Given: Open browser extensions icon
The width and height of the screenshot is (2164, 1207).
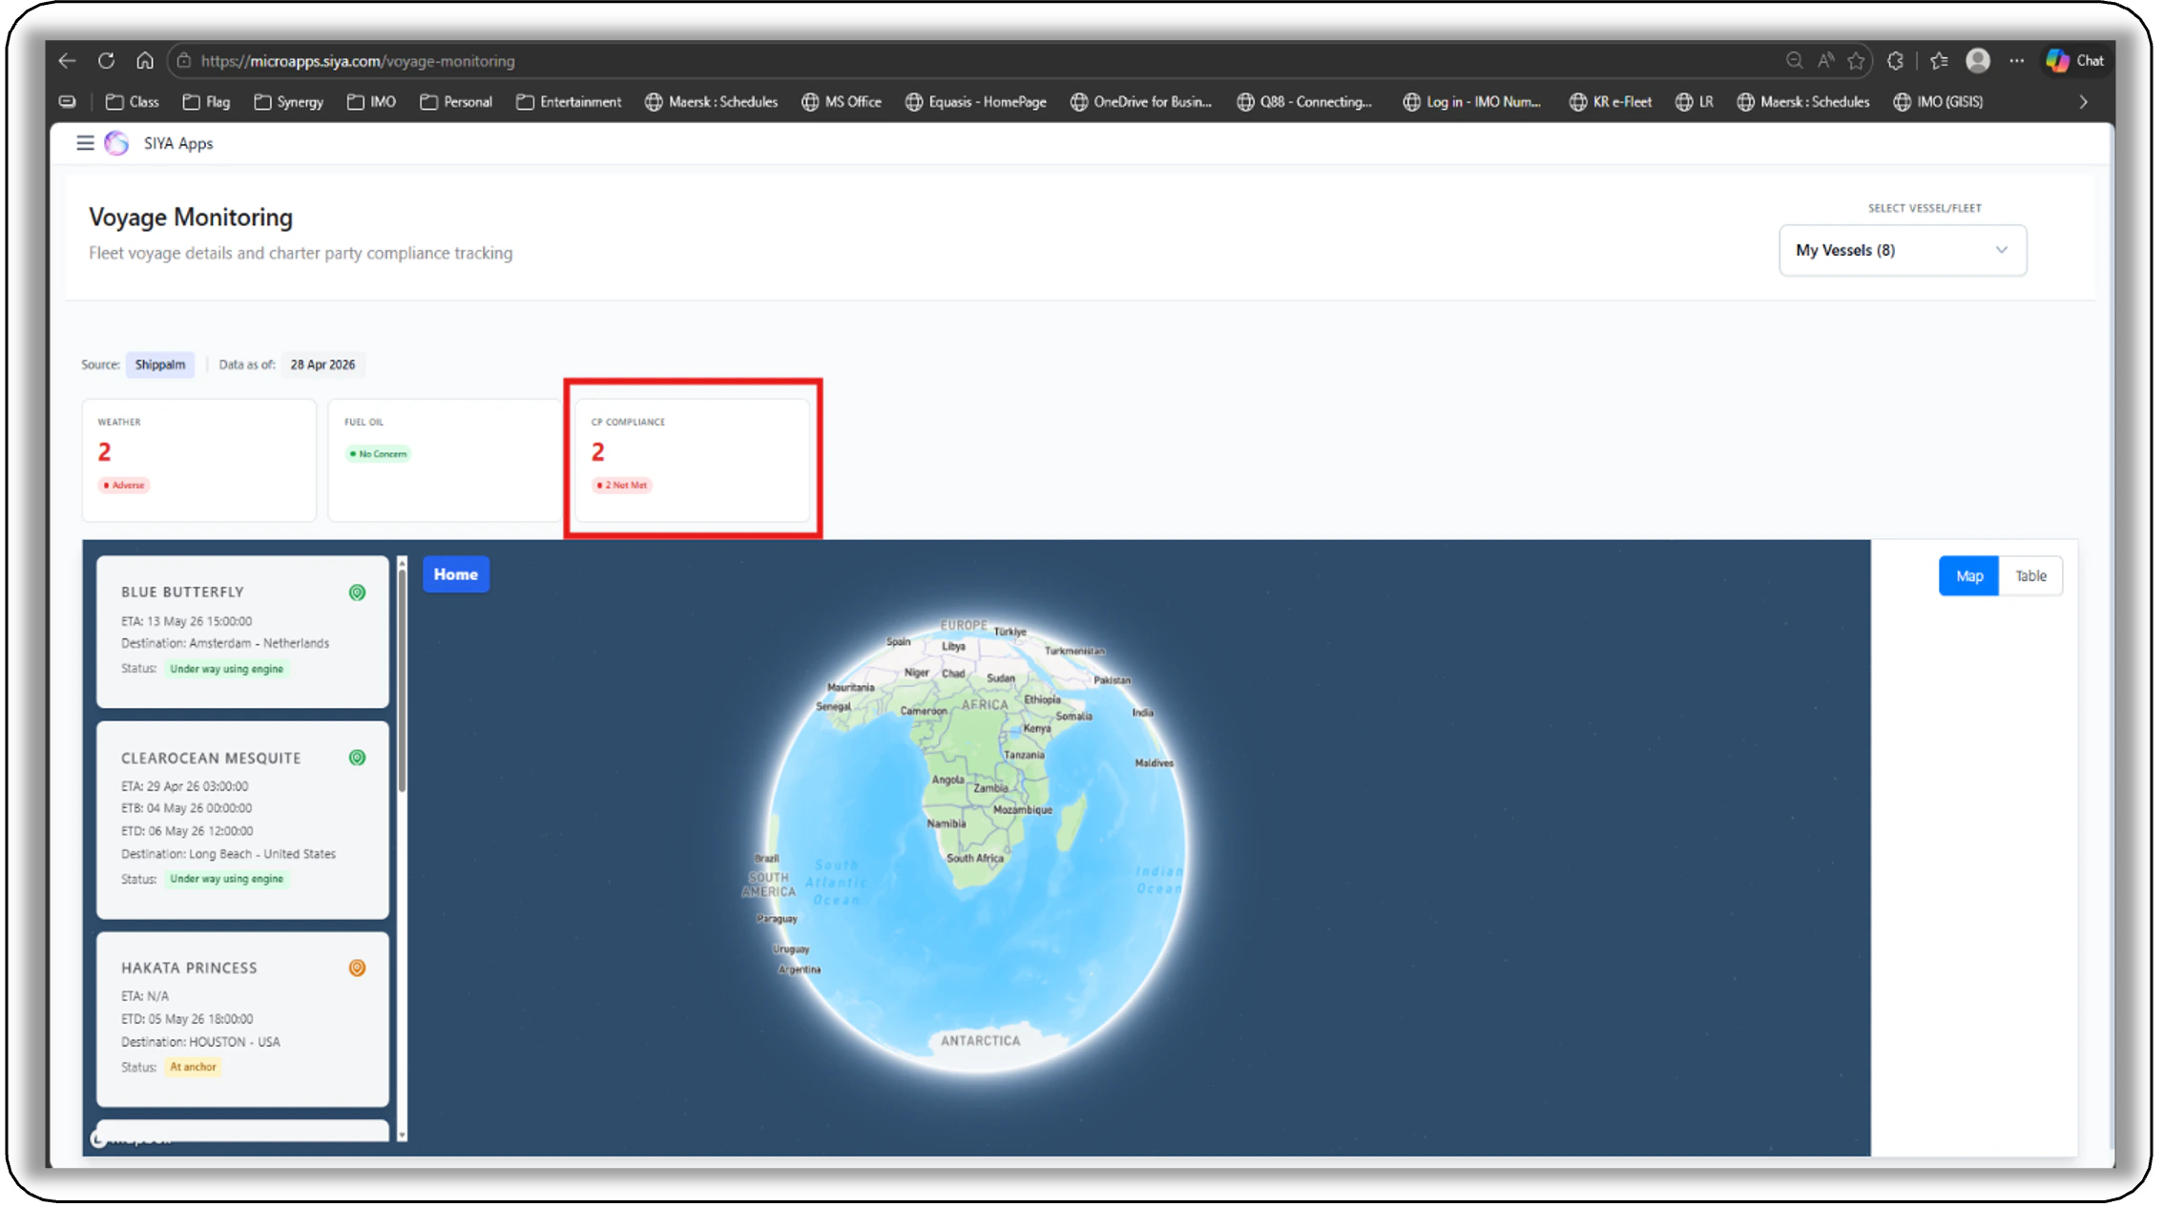Looking at the screenshot, I should coord(1896,61).
